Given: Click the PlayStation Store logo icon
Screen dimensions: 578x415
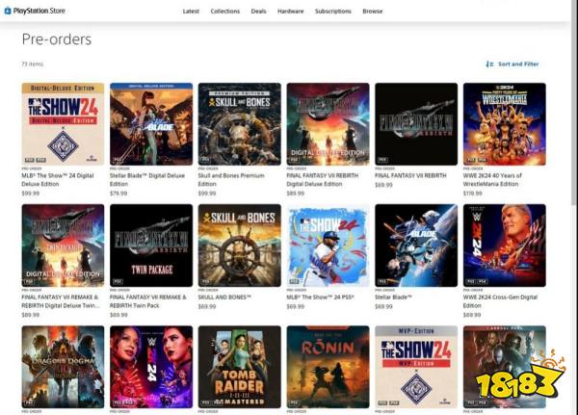Looking at the screenshot, I should pyautogui.click(x=8, y=11).
